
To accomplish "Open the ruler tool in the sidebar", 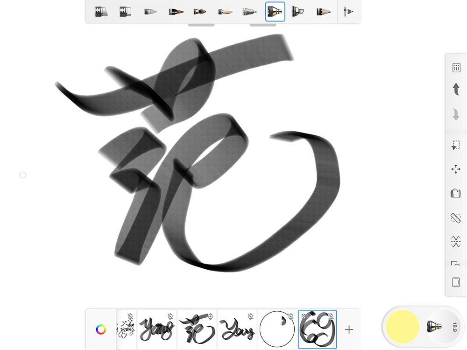I will pos(456,217).
